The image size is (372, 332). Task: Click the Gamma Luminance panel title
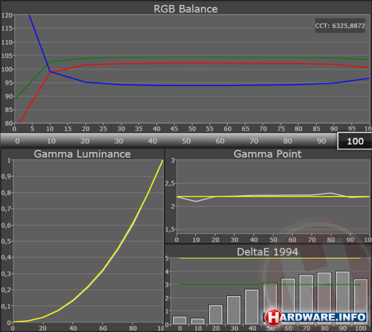coord(82,154)
